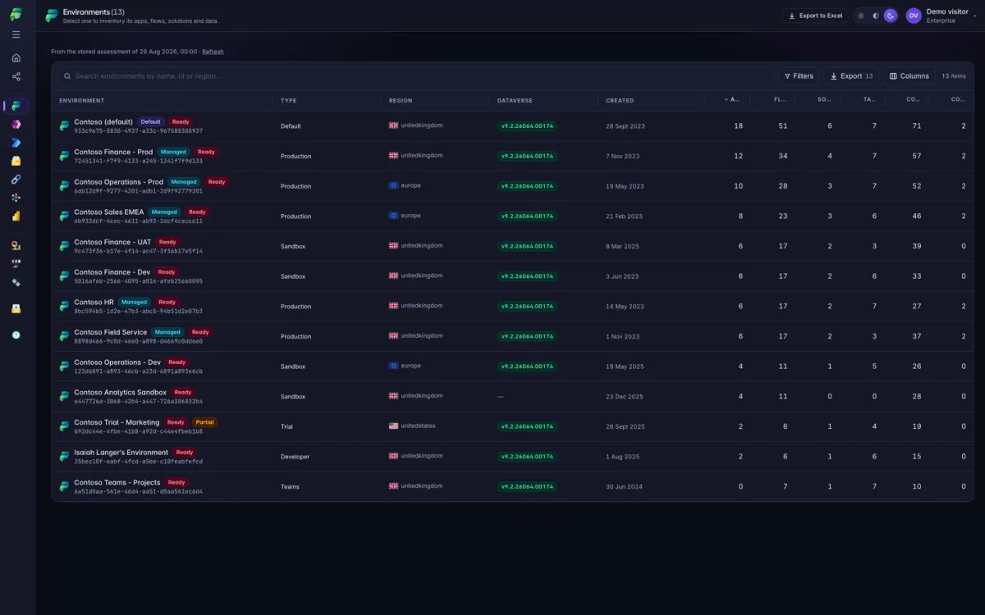Open the Power BI sidebar icon
Screen dimensions: 985x615
[x=16, y=216]
